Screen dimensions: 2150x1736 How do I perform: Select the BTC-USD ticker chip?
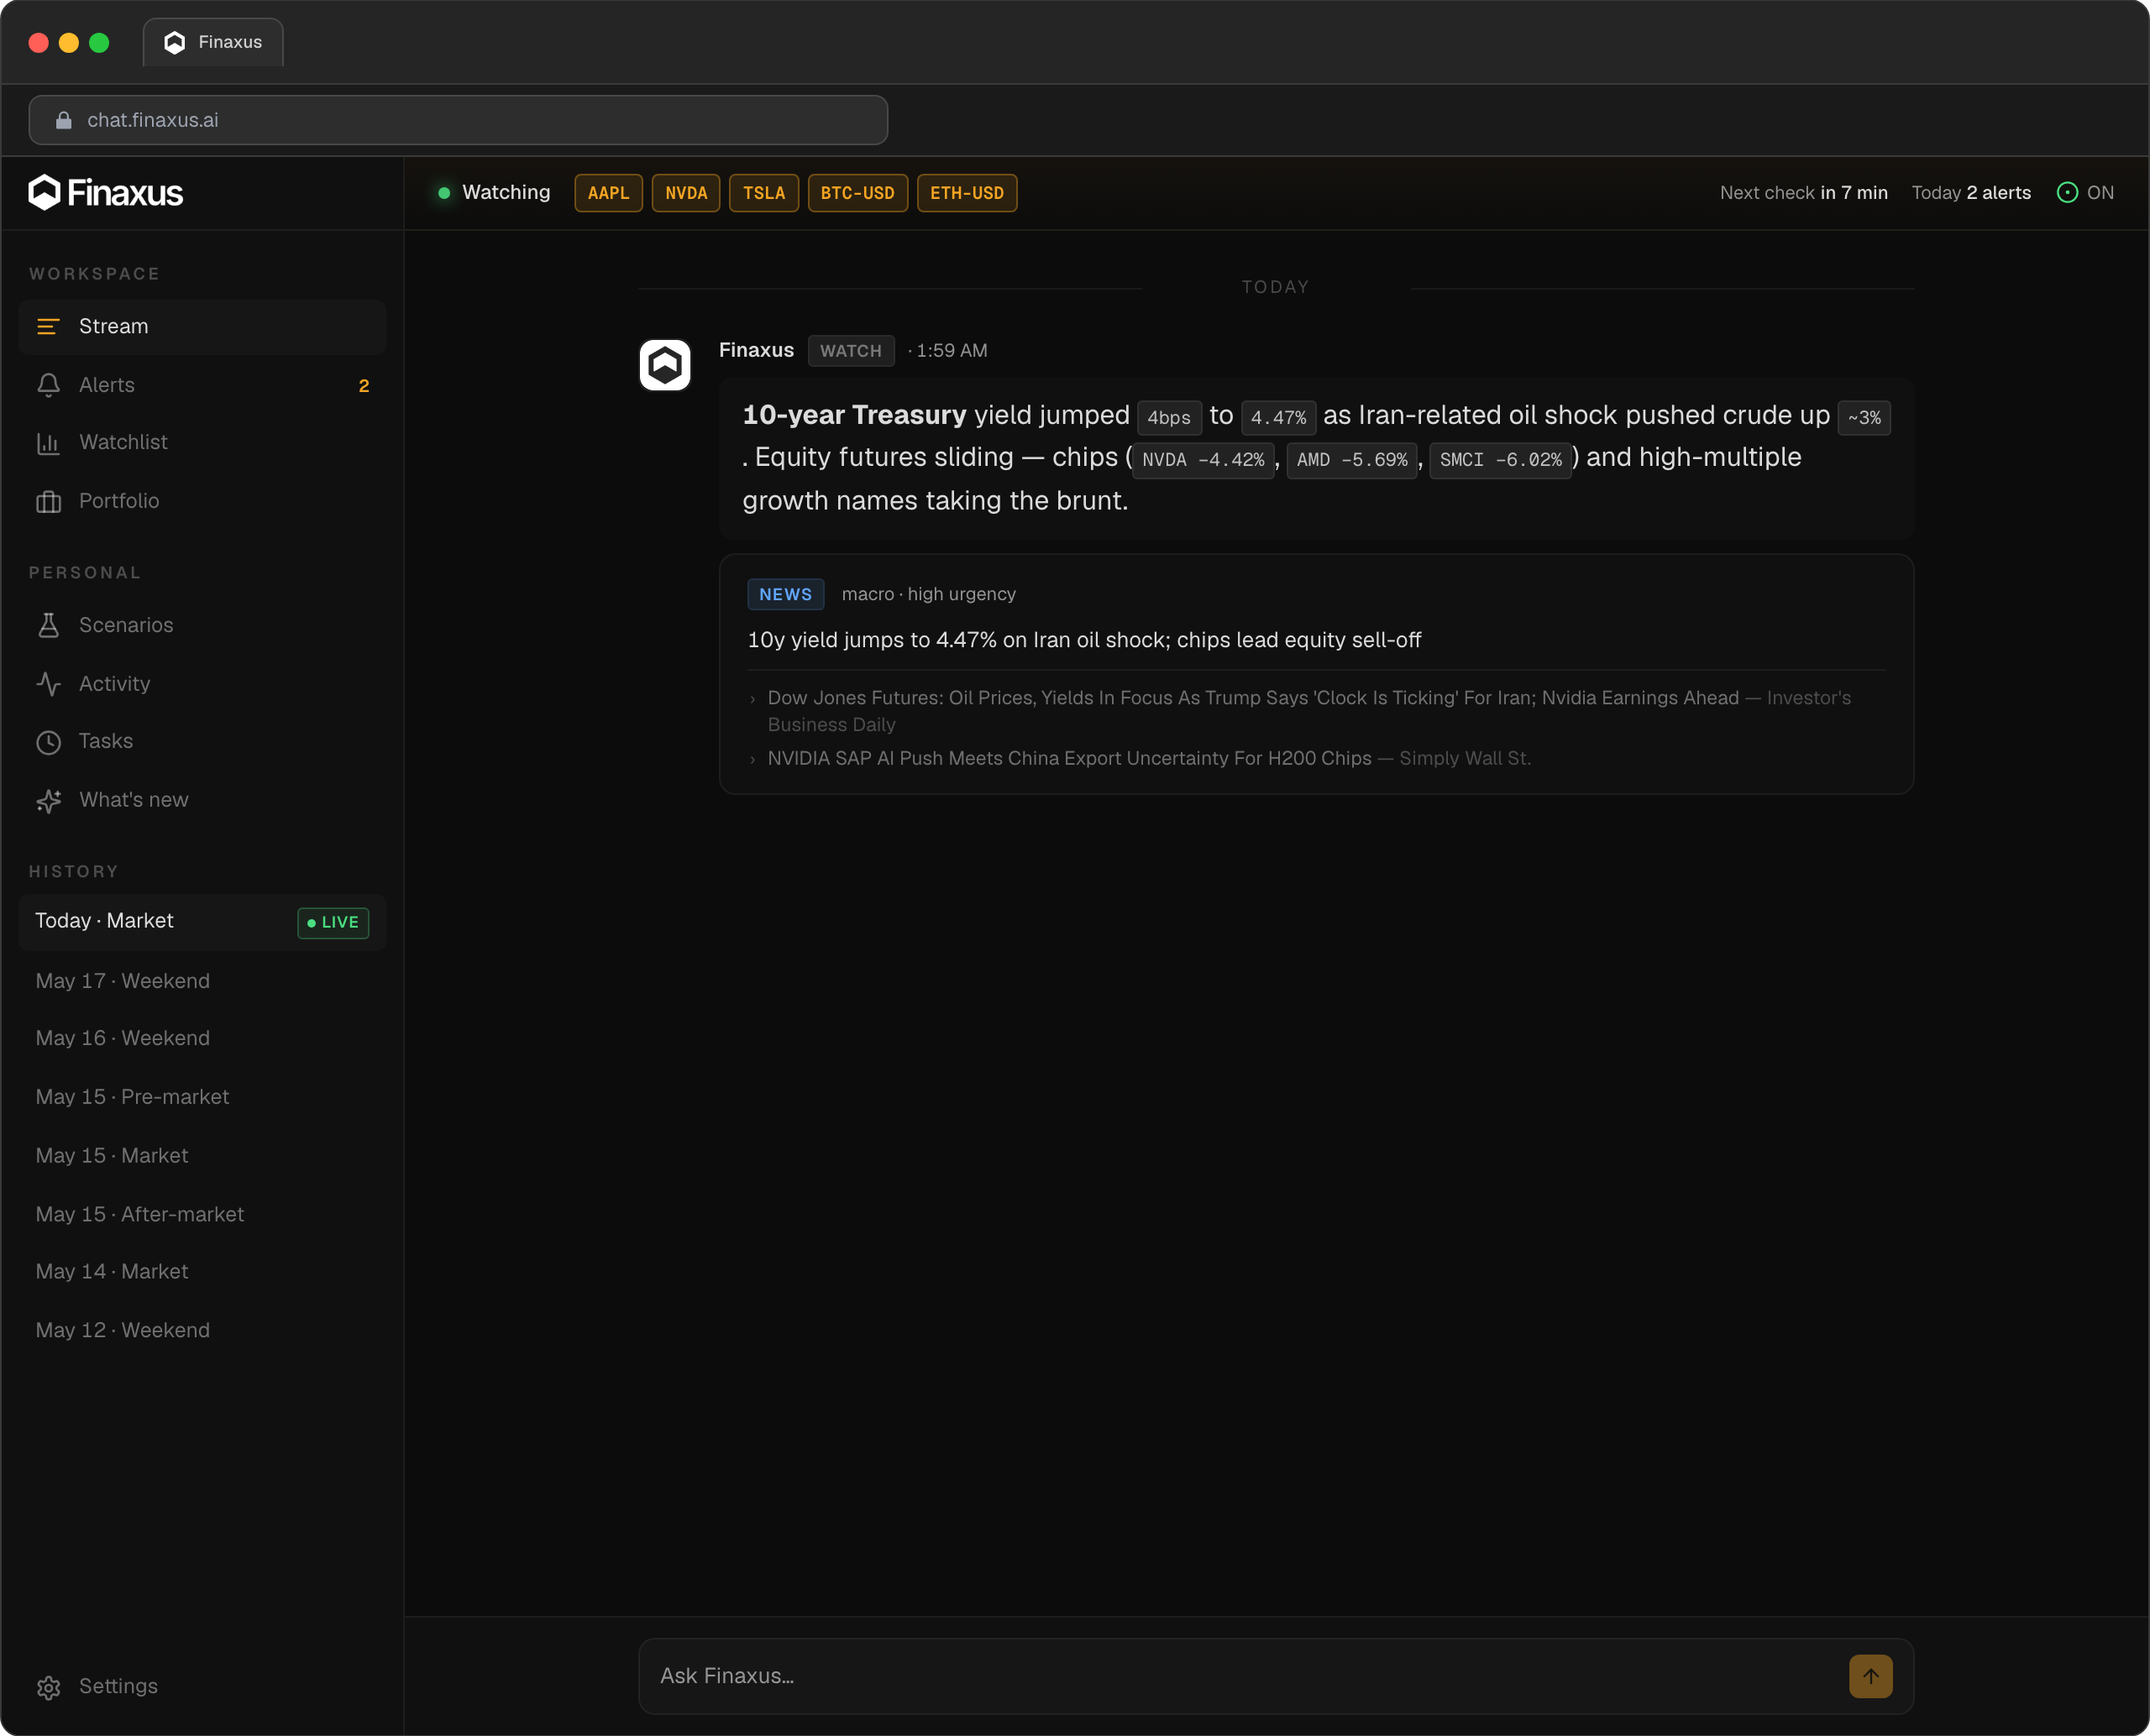857,193
